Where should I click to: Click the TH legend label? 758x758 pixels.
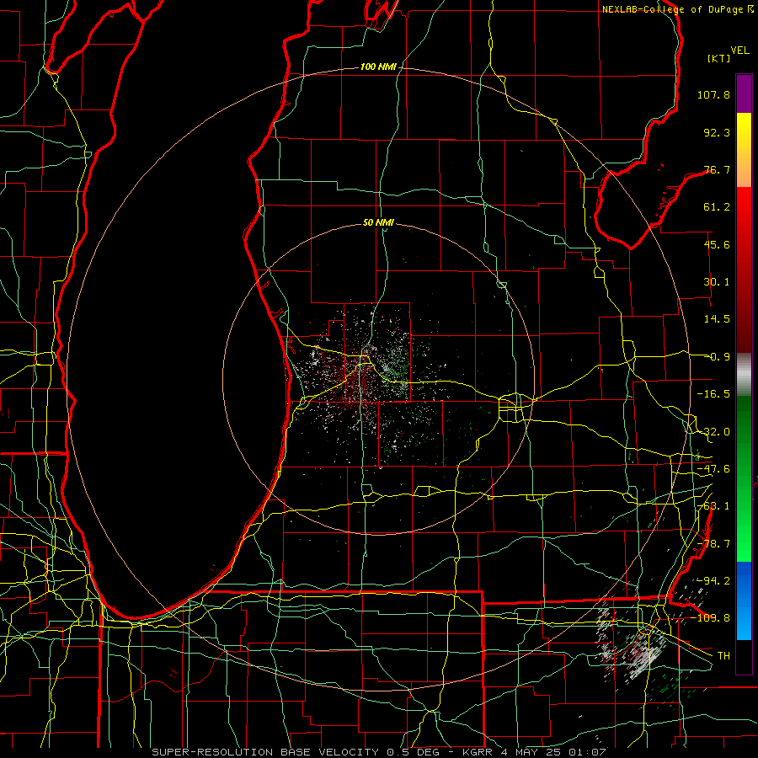tap(723, 656)
